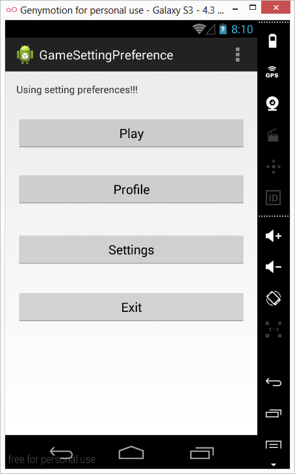Expand sidebar with bottom down arrow
Image resolution: width=295 pixels, height=474 pixels.
point(274,465)
